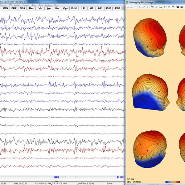Click the EdM edit montage button
Image resolution: width=185 pixels, height=185 pixels.
[74, 8]
